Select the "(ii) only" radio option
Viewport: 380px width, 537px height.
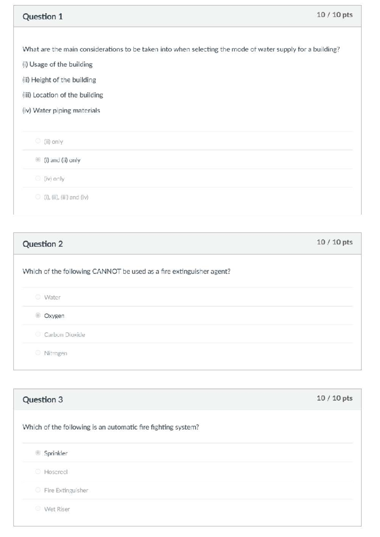click(x=38, y=141)
